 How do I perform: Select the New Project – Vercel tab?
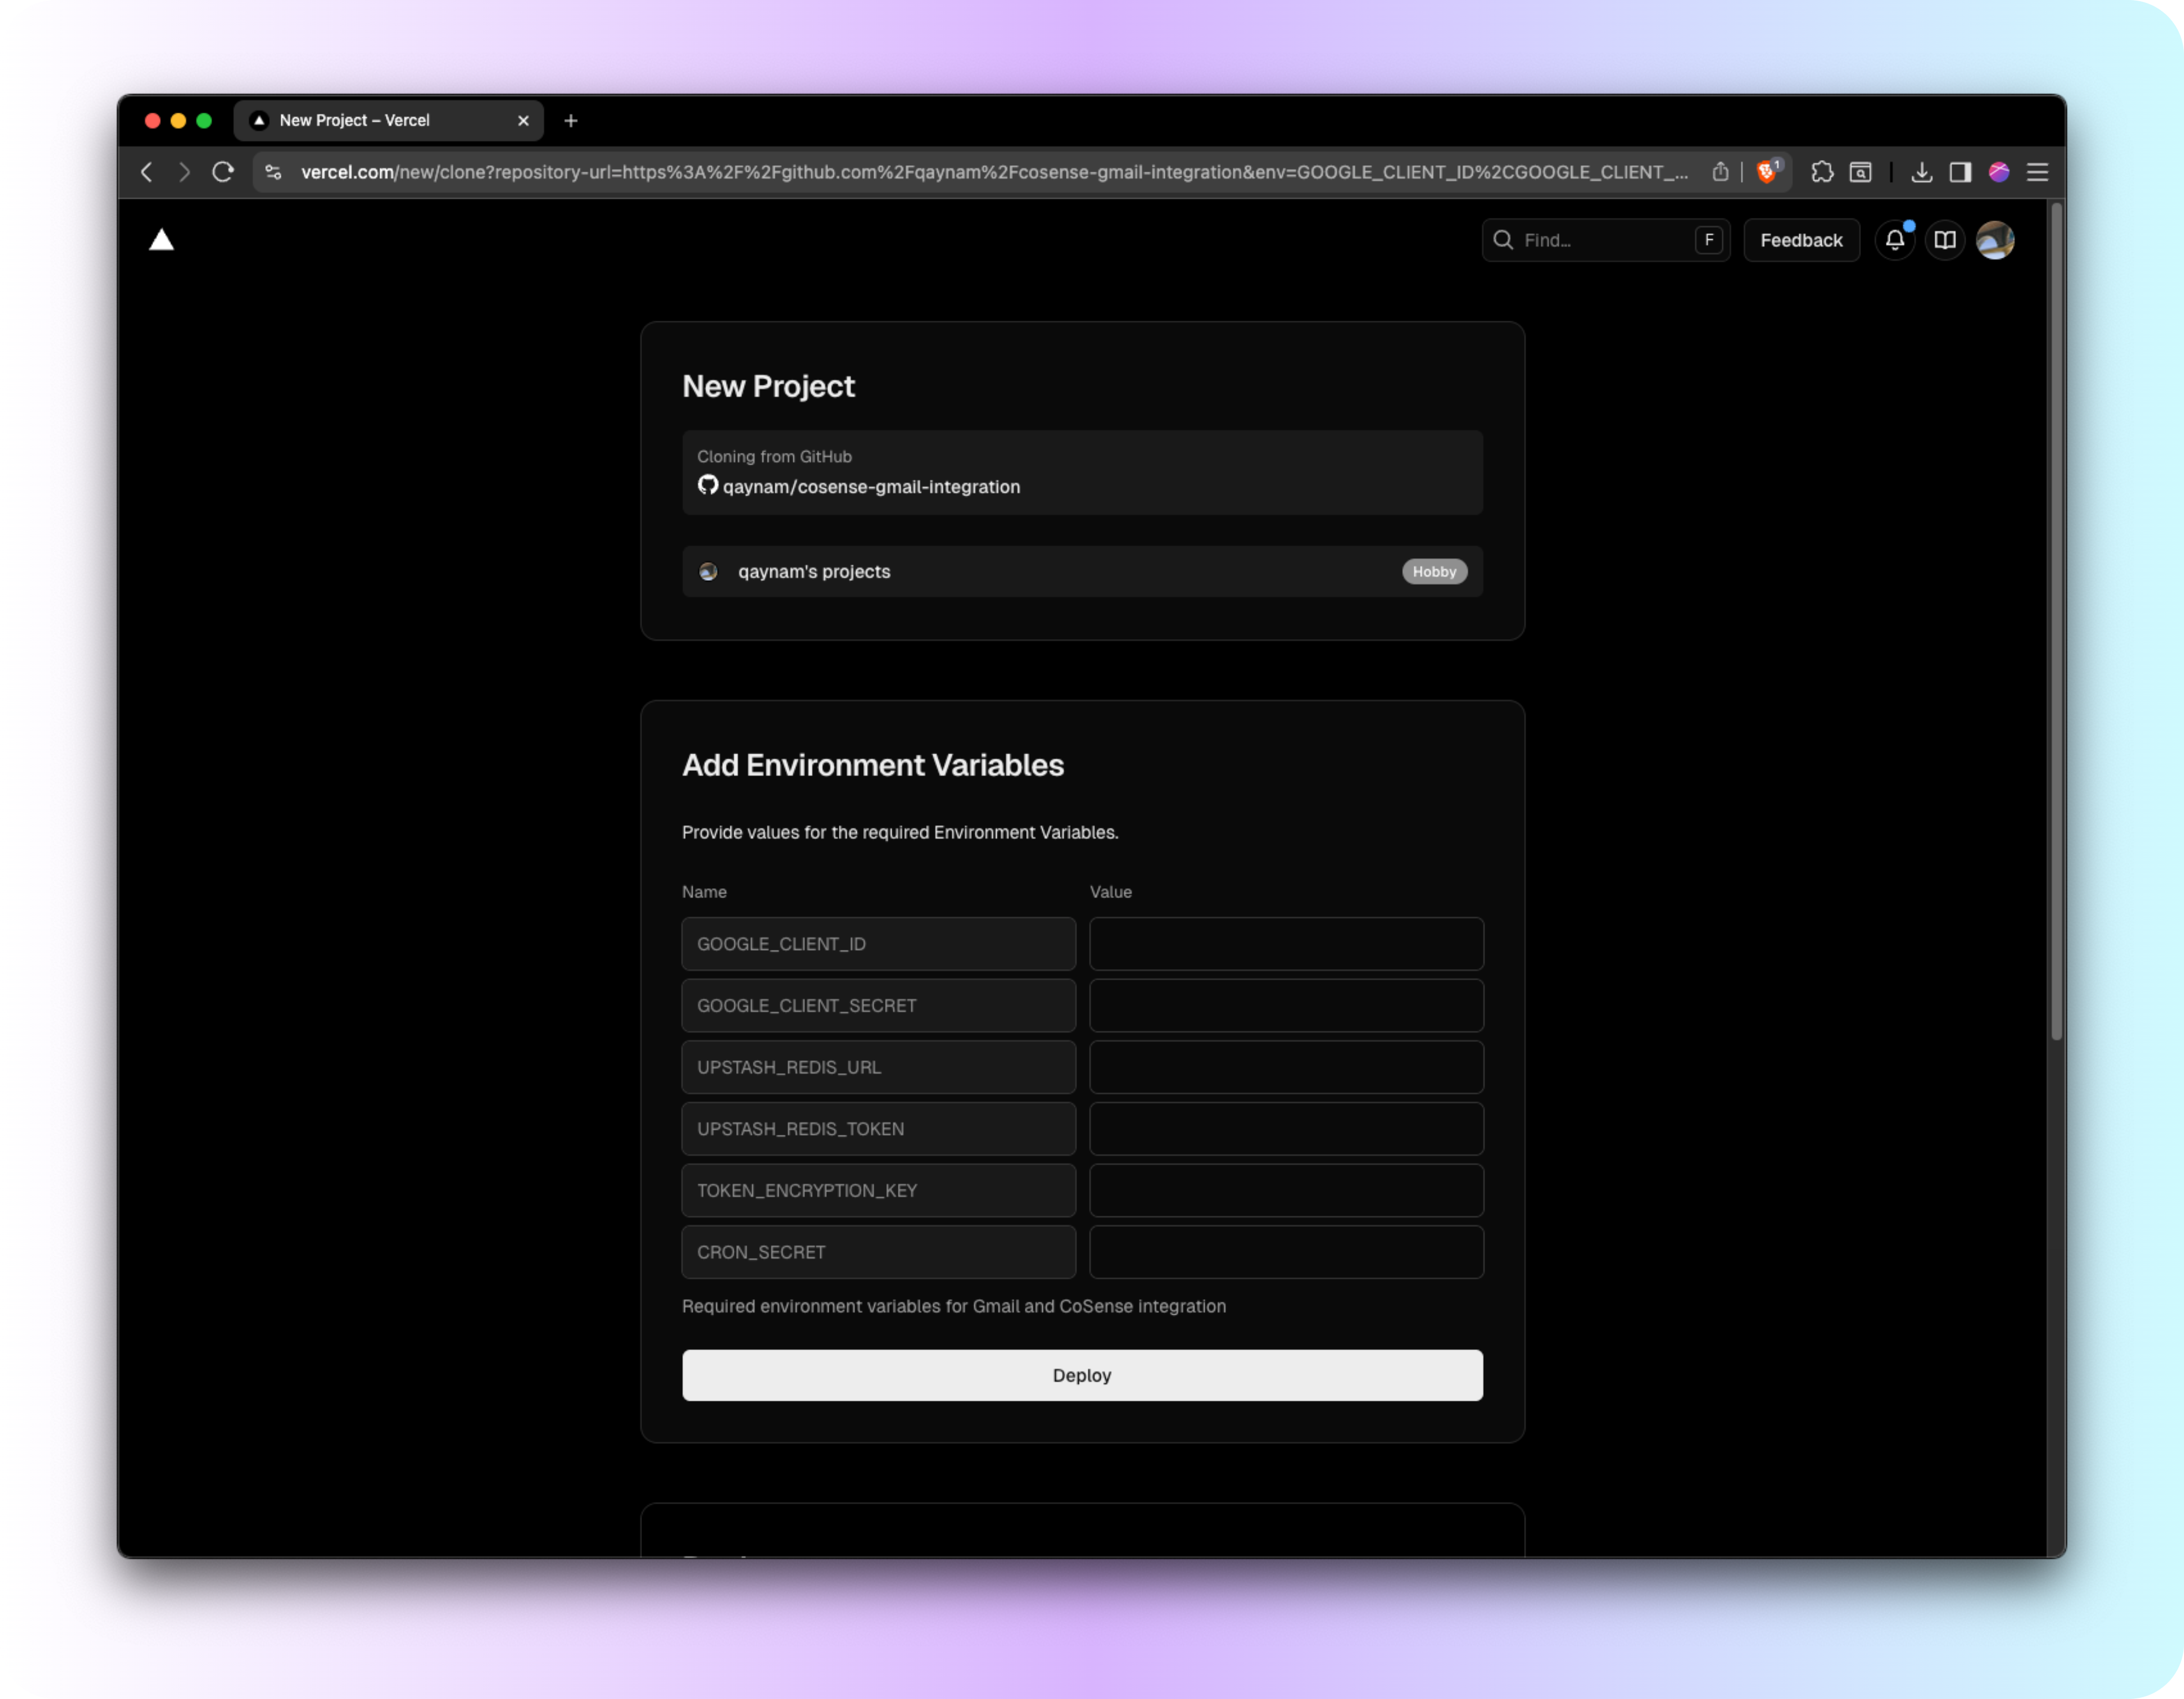(388, 120)
